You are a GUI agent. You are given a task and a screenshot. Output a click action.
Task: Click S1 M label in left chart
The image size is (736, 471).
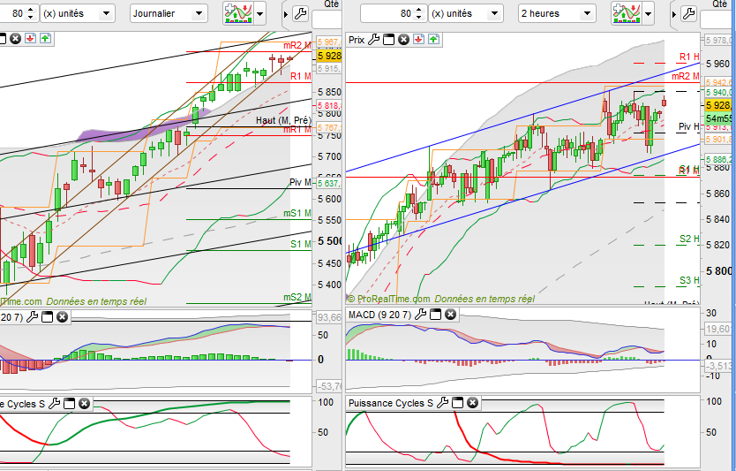pos(300,244)
